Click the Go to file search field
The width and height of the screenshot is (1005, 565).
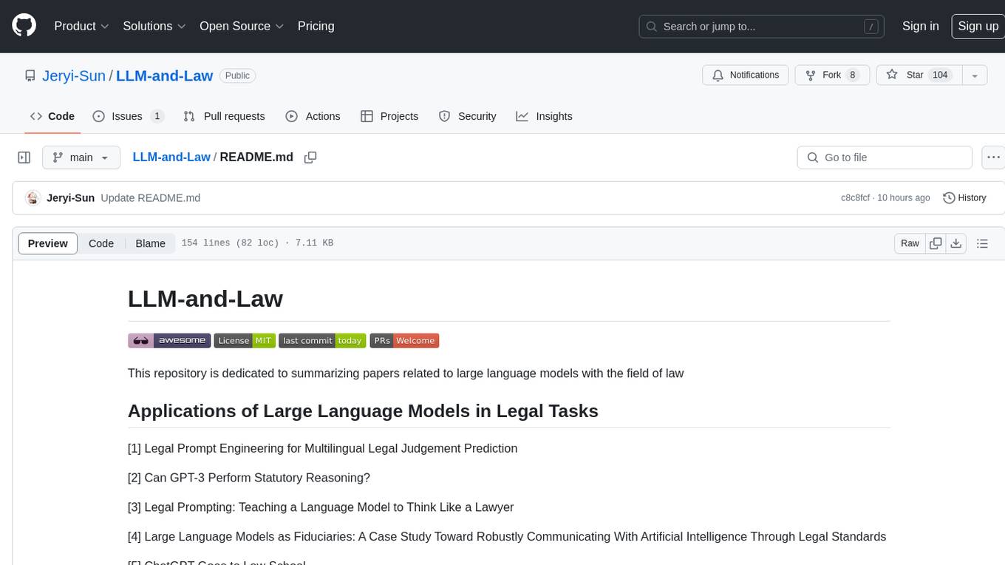pos(885,158)
